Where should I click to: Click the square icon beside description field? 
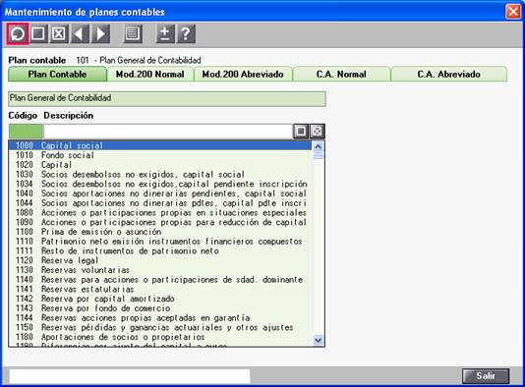300,131
